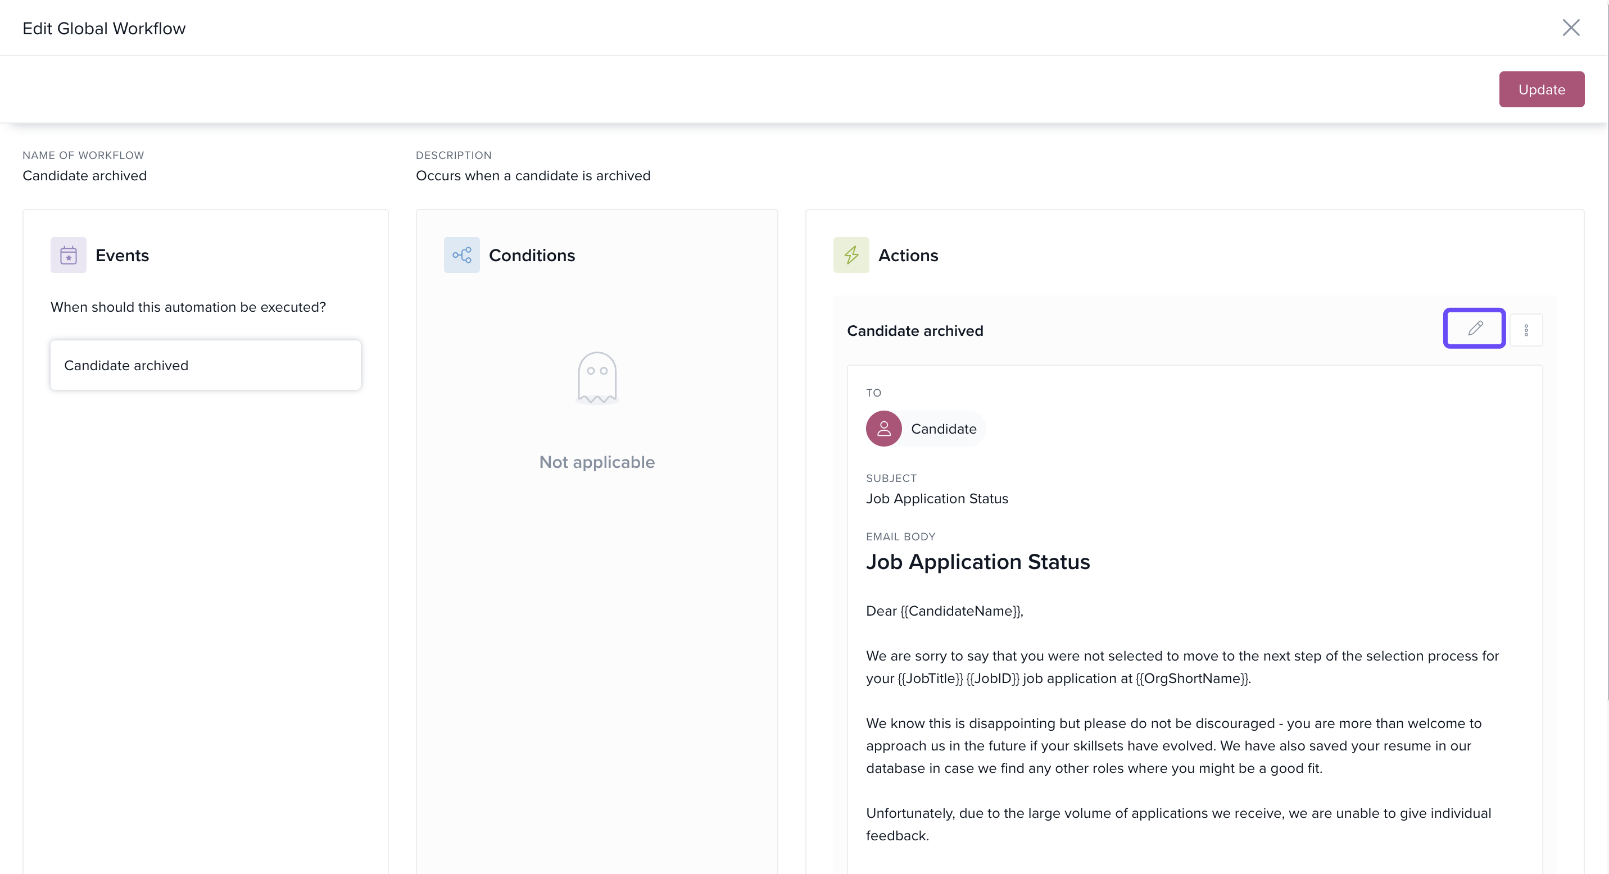Click the ghost placeholder illustration
Image resolution: width=1609 pixels, height=874 pixels.
pyautogui.click(x=596, y=377)
